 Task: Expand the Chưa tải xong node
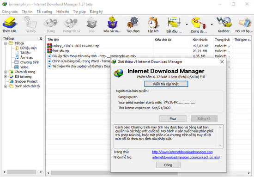(6, 72)
